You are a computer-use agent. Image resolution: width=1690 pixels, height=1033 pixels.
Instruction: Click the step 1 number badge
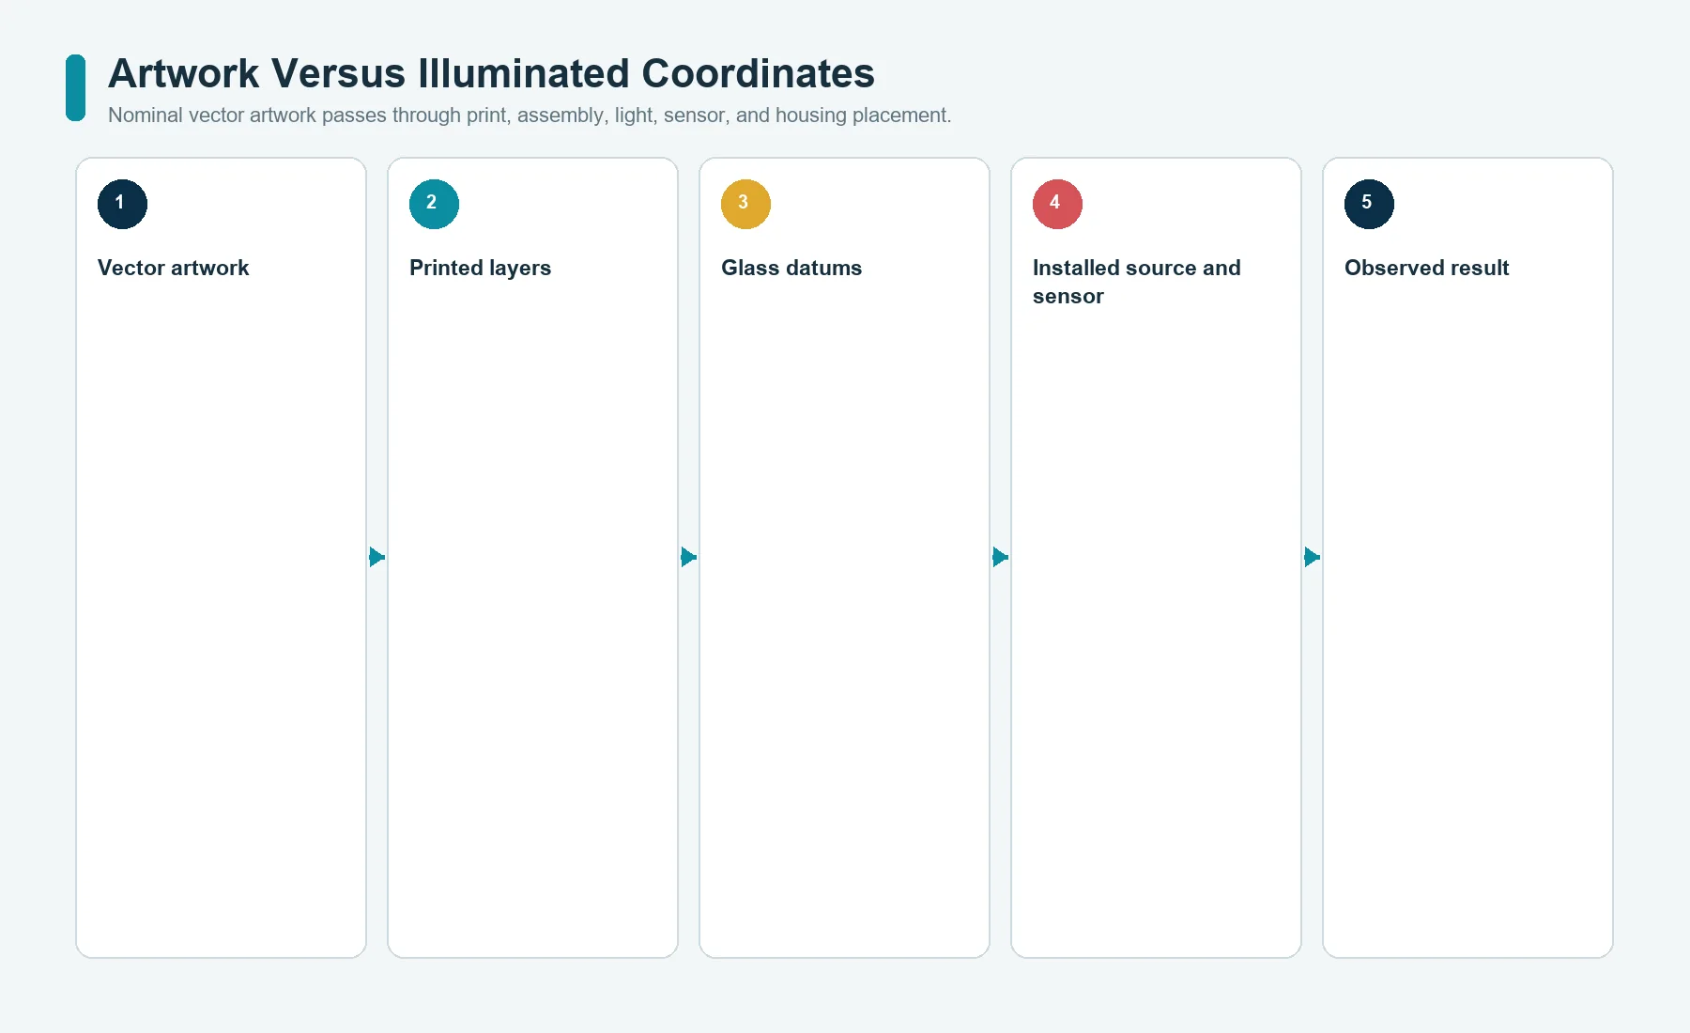tap(122, 204)
